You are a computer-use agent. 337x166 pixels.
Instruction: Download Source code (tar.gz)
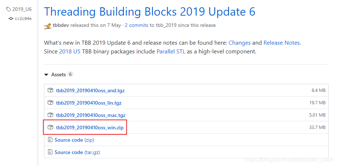pos(77,152)
